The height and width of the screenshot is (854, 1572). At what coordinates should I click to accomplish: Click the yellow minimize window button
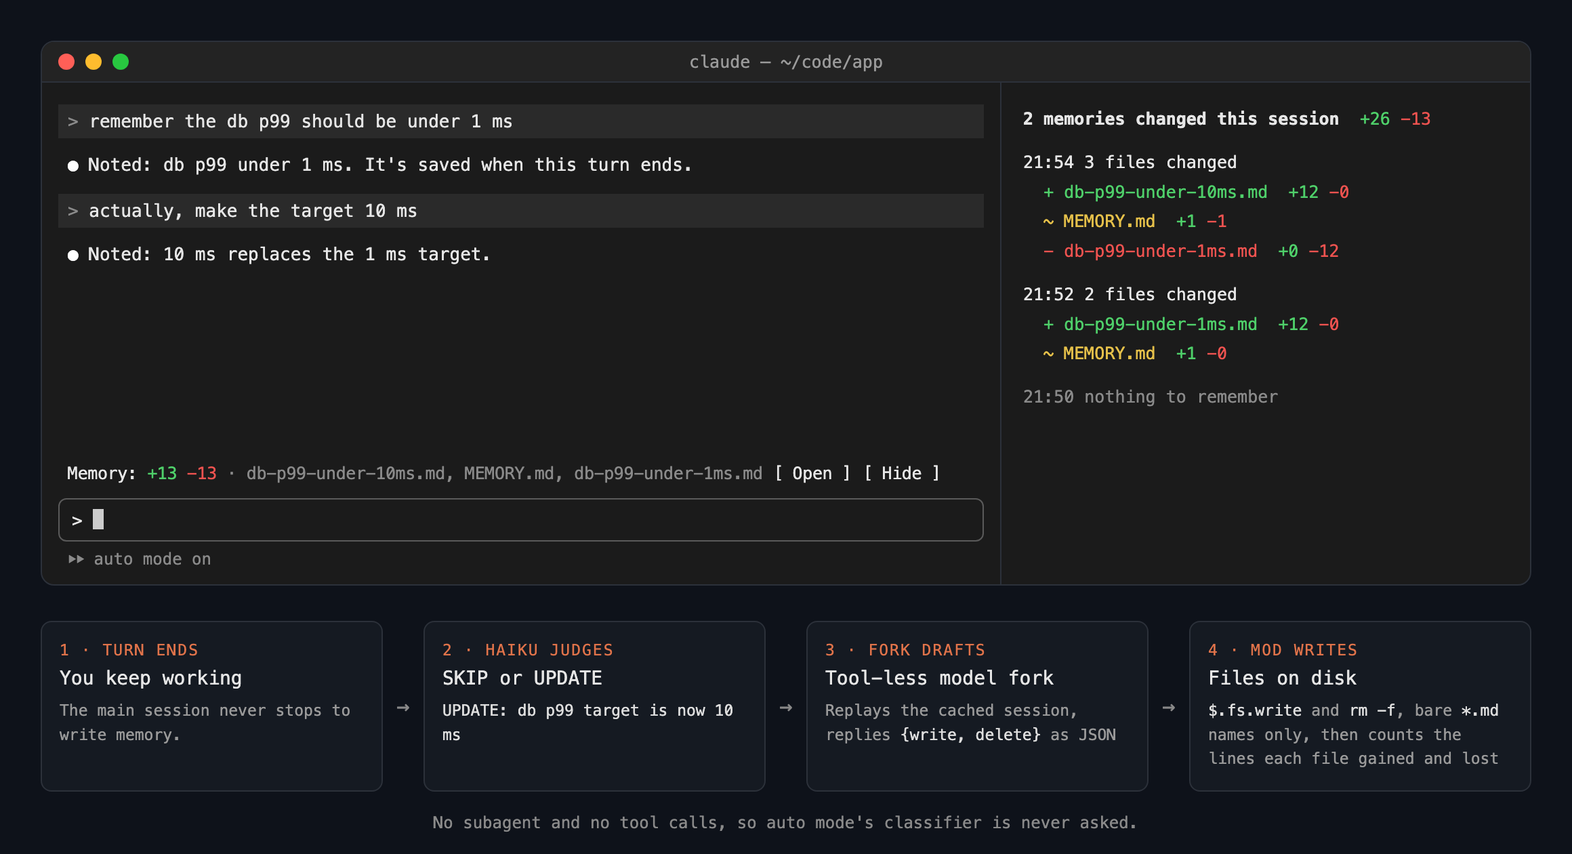click(x=94, y=62)
